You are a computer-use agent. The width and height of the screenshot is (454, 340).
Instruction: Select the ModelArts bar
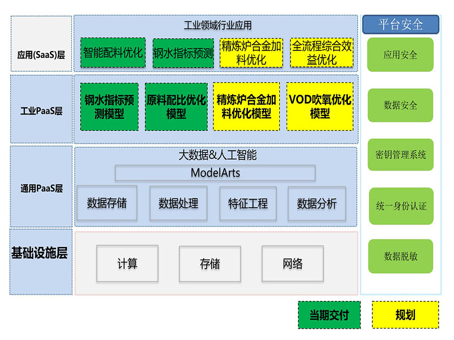click(215, 173)
